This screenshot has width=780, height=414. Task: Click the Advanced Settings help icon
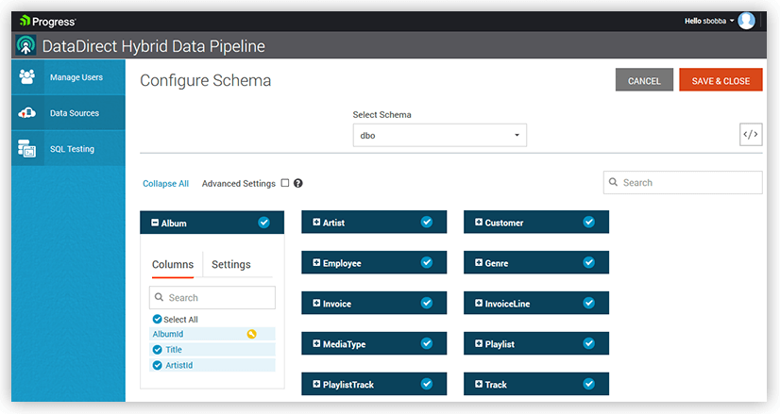coord(298,184)
